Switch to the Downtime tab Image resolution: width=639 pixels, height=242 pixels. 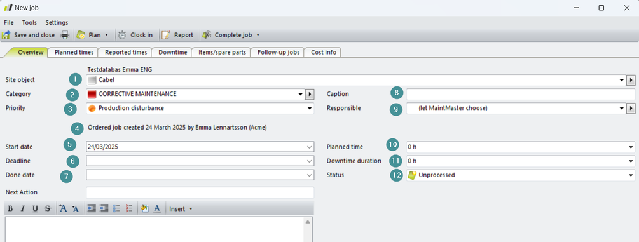(173, 52)
